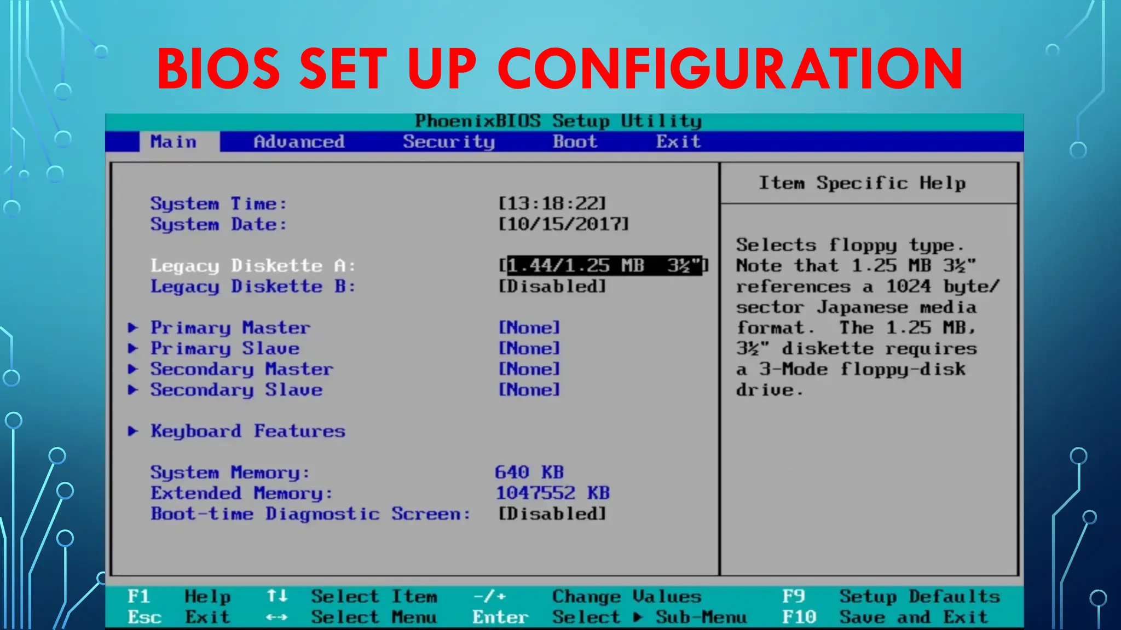Expand the Primary Master arrow
1121x630 pixels.
pyautogui.click(x=133, y=328)
